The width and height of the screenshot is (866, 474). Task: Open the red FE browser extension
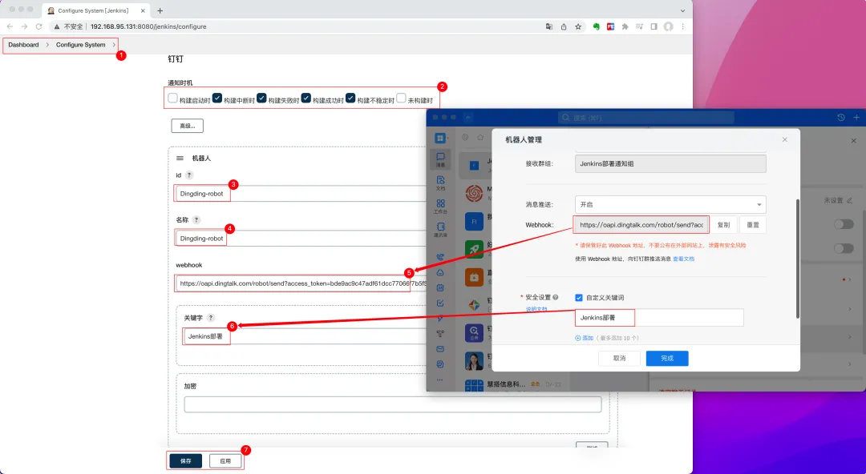pyautogui.click(x=611, y=26)
